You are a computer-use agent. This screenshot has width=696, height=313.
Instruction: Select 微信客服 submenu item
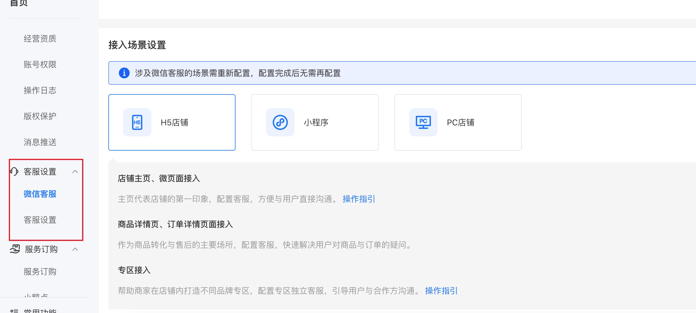point(40,194)
